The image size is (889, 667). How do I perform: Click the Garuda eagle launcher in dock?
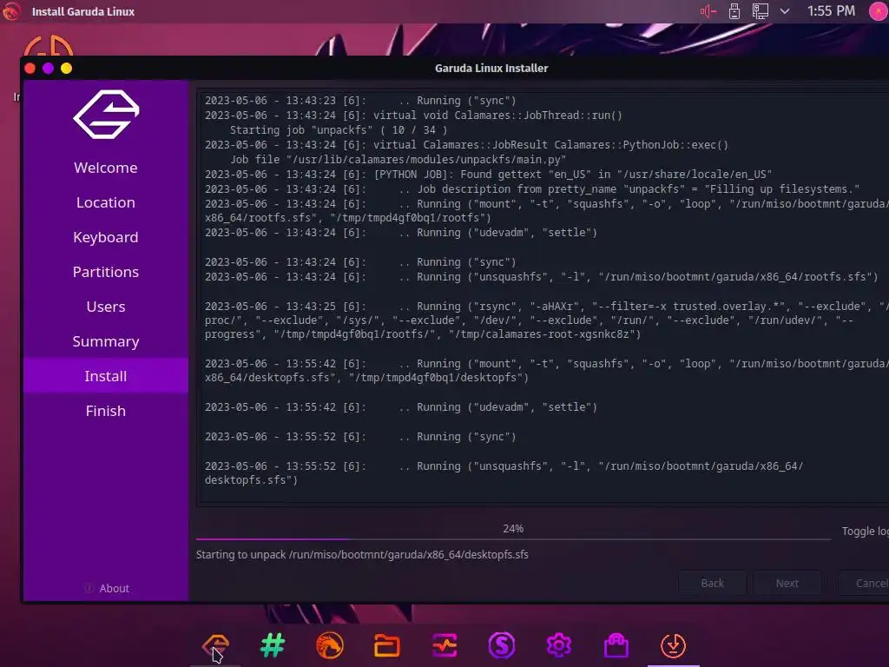pos(215,645)
